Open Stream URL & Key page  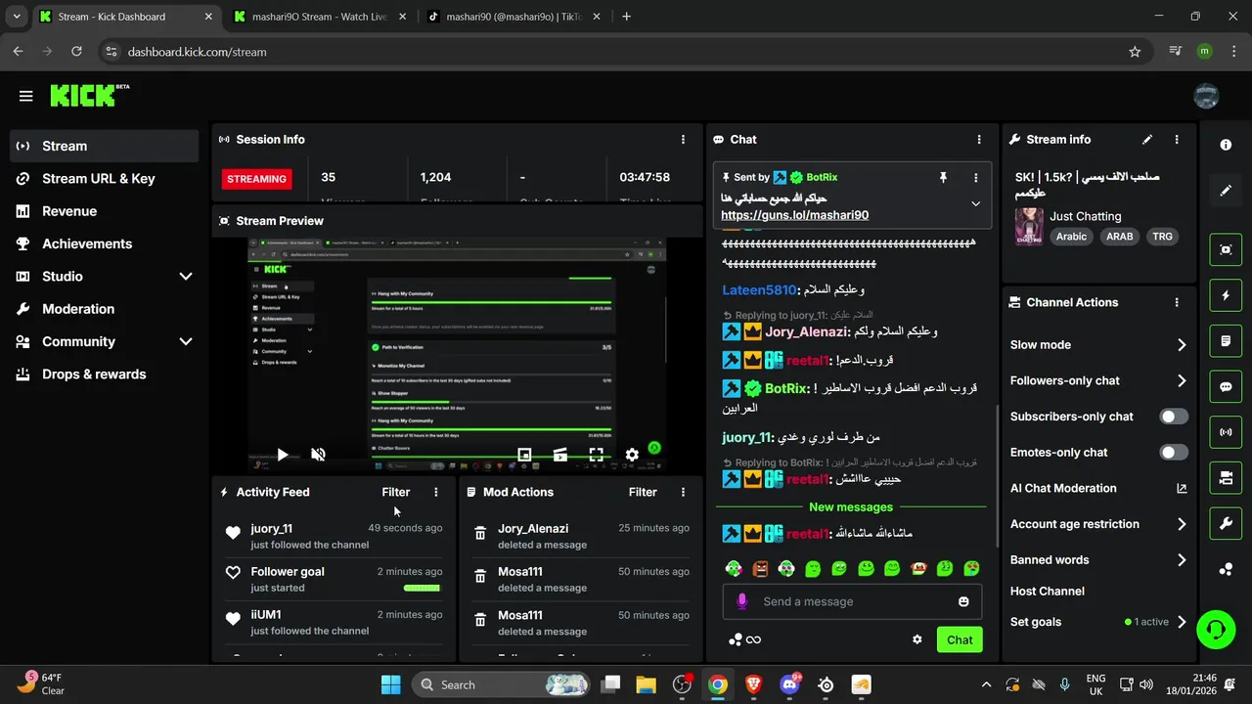tap(105, 179)
